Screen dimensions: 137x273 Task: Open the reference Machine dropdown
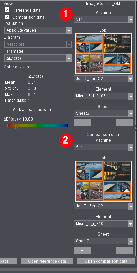[103, 19]
